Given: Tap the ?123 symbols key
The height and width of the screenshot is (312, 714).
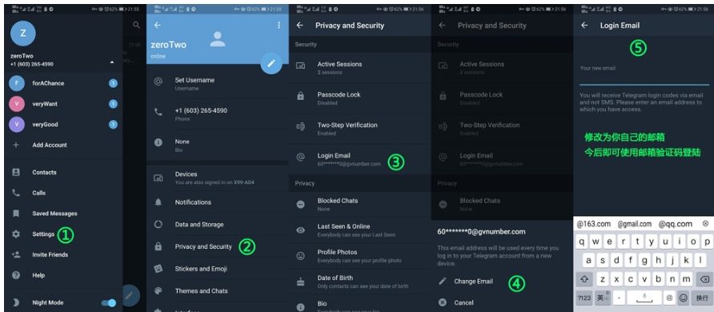Looking at the screenshot, I should point(584,298).
